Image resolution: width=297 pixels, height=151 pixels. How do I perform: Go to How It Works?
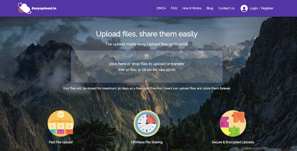tap(192, 8)
